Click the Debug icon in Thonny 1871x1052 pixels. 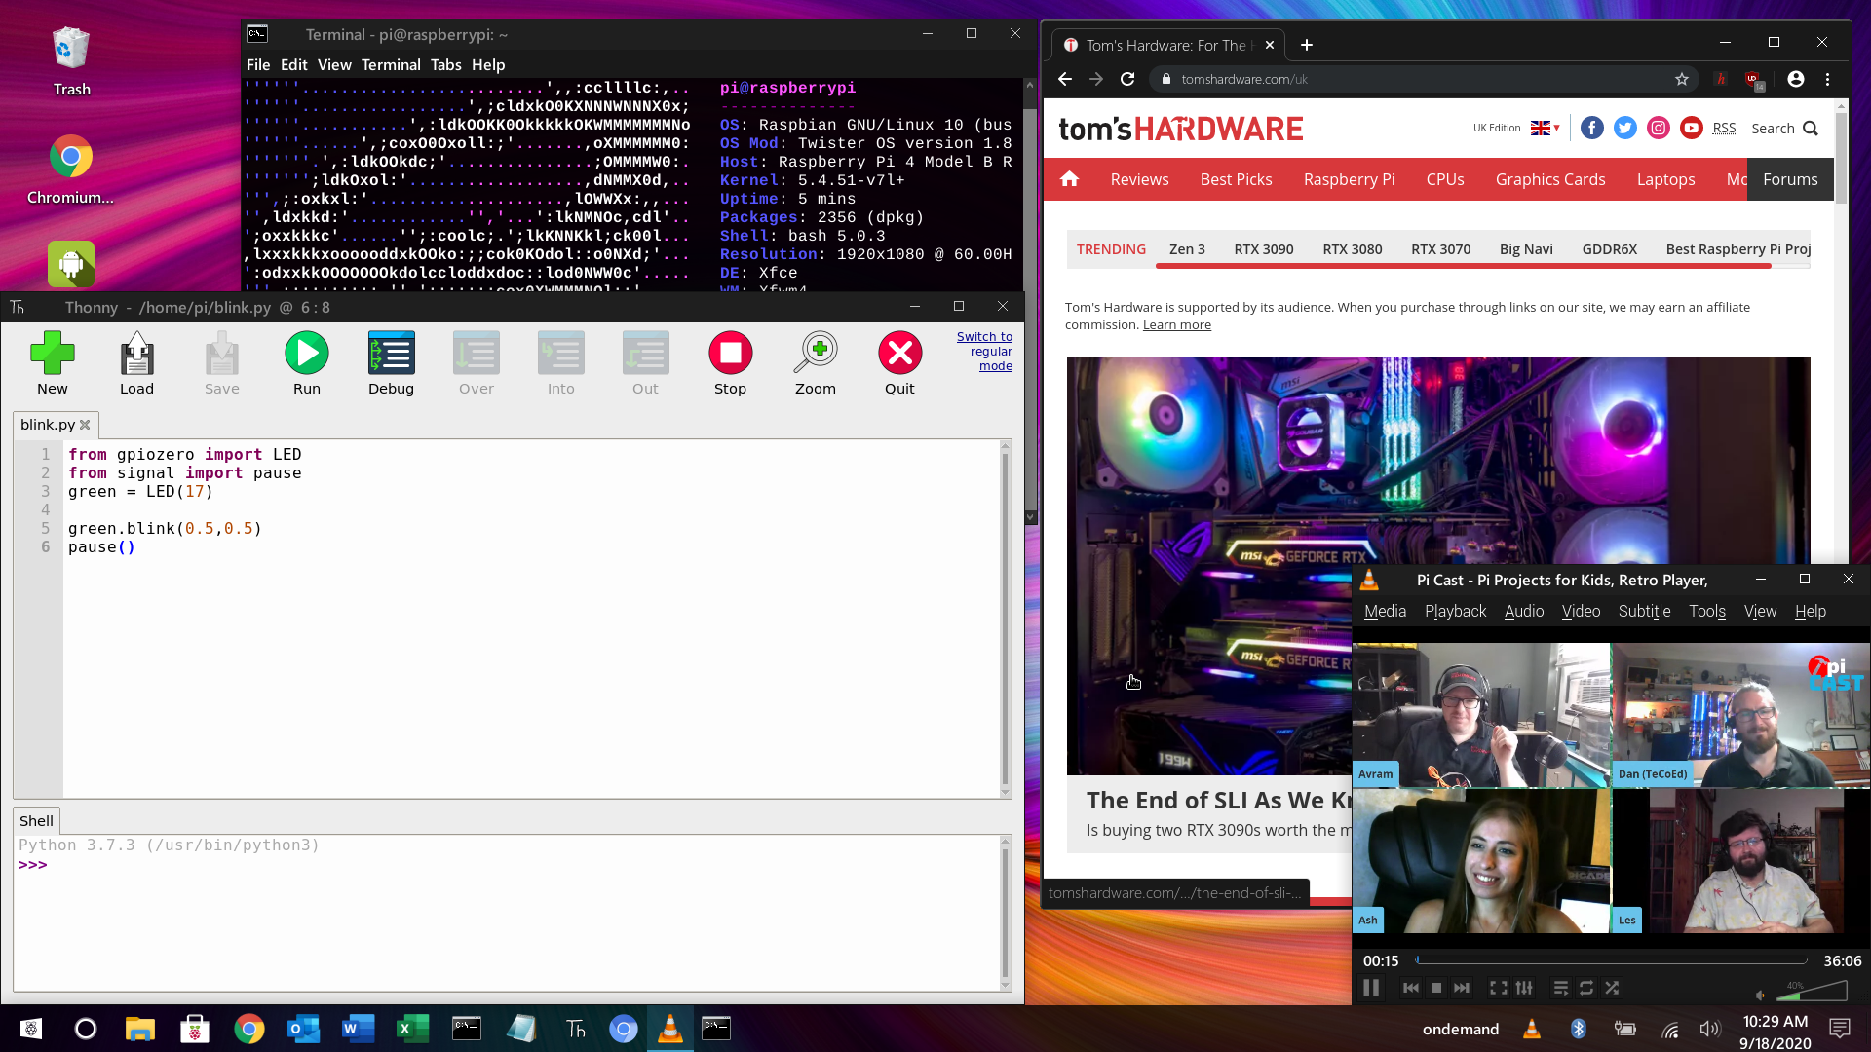(391, 354)
